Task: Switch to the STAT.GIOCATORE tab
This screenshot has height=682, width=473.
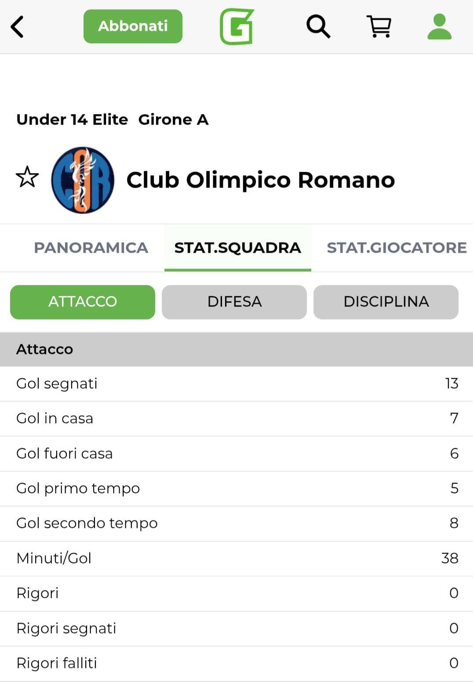Action: [x=397, y=247]
